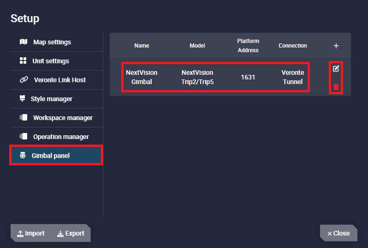Delete gimbal using red trash icon
Screen dimensions: 368x248
coord(336,87)
